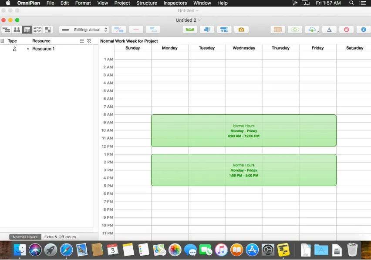Click the split task toolbar icon
This screenshot has width=371, height=260.
[119, 30]
